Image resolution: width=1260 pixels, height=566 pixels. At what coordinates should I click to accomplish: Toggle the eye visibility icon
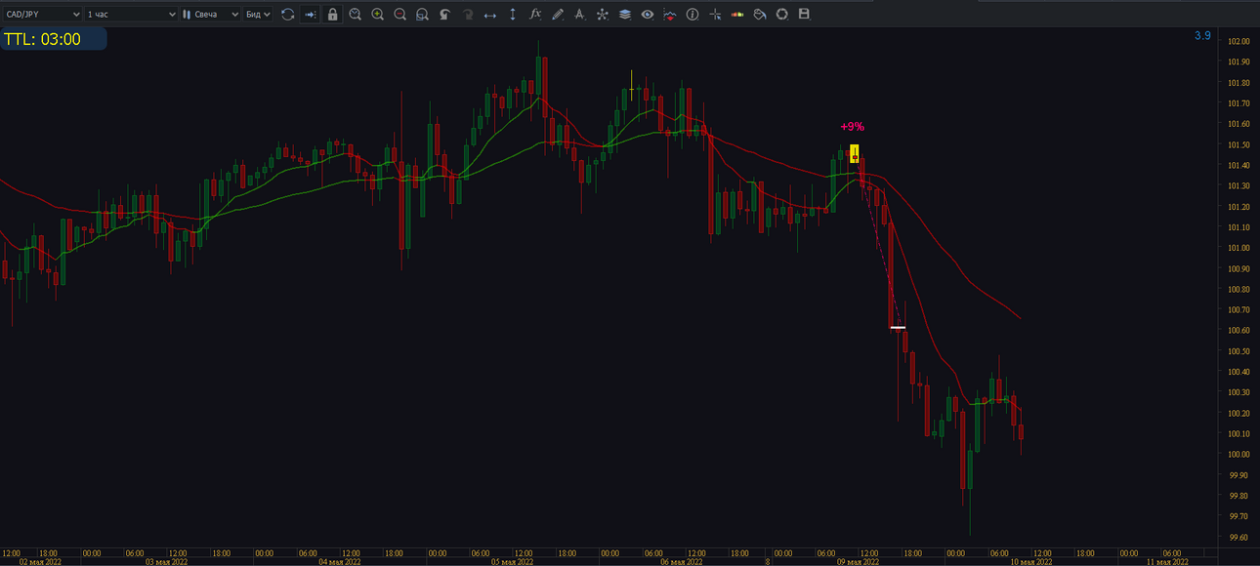(647, 15)
